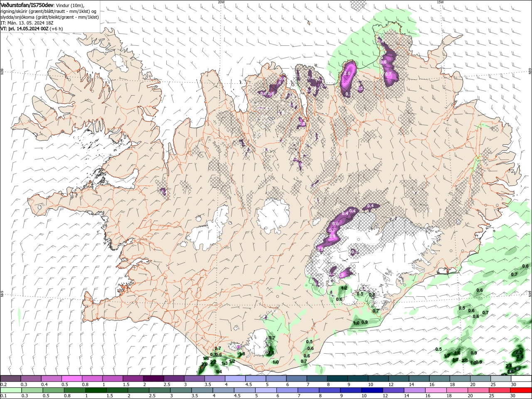Pick the light lavender swatch starting at 4, upper scale
The width and height of the screenshot is (532, 399).
pos(235,379)
